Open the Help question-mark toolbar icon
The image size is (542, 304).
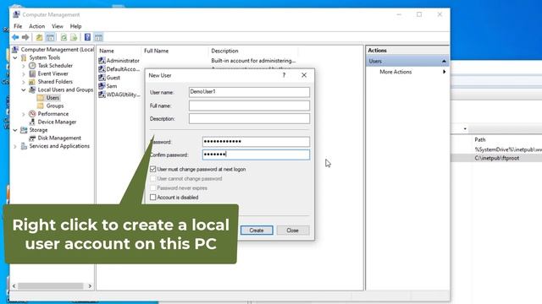(87, 37)
